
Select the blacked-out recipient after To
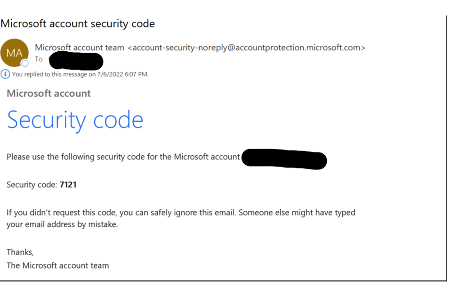76,61
